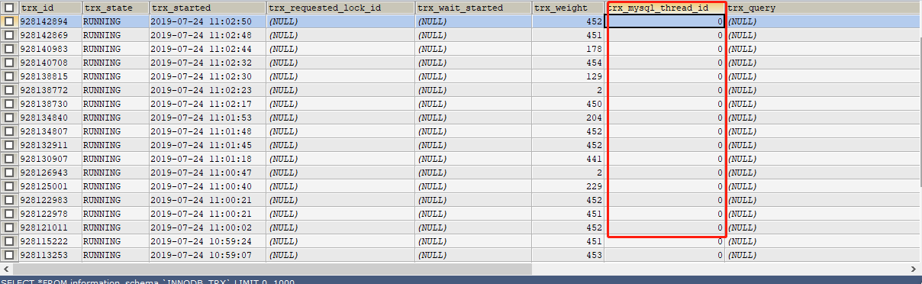Select thread id cell of row 928142894
922x284 pixels.
tap(665, 22)
